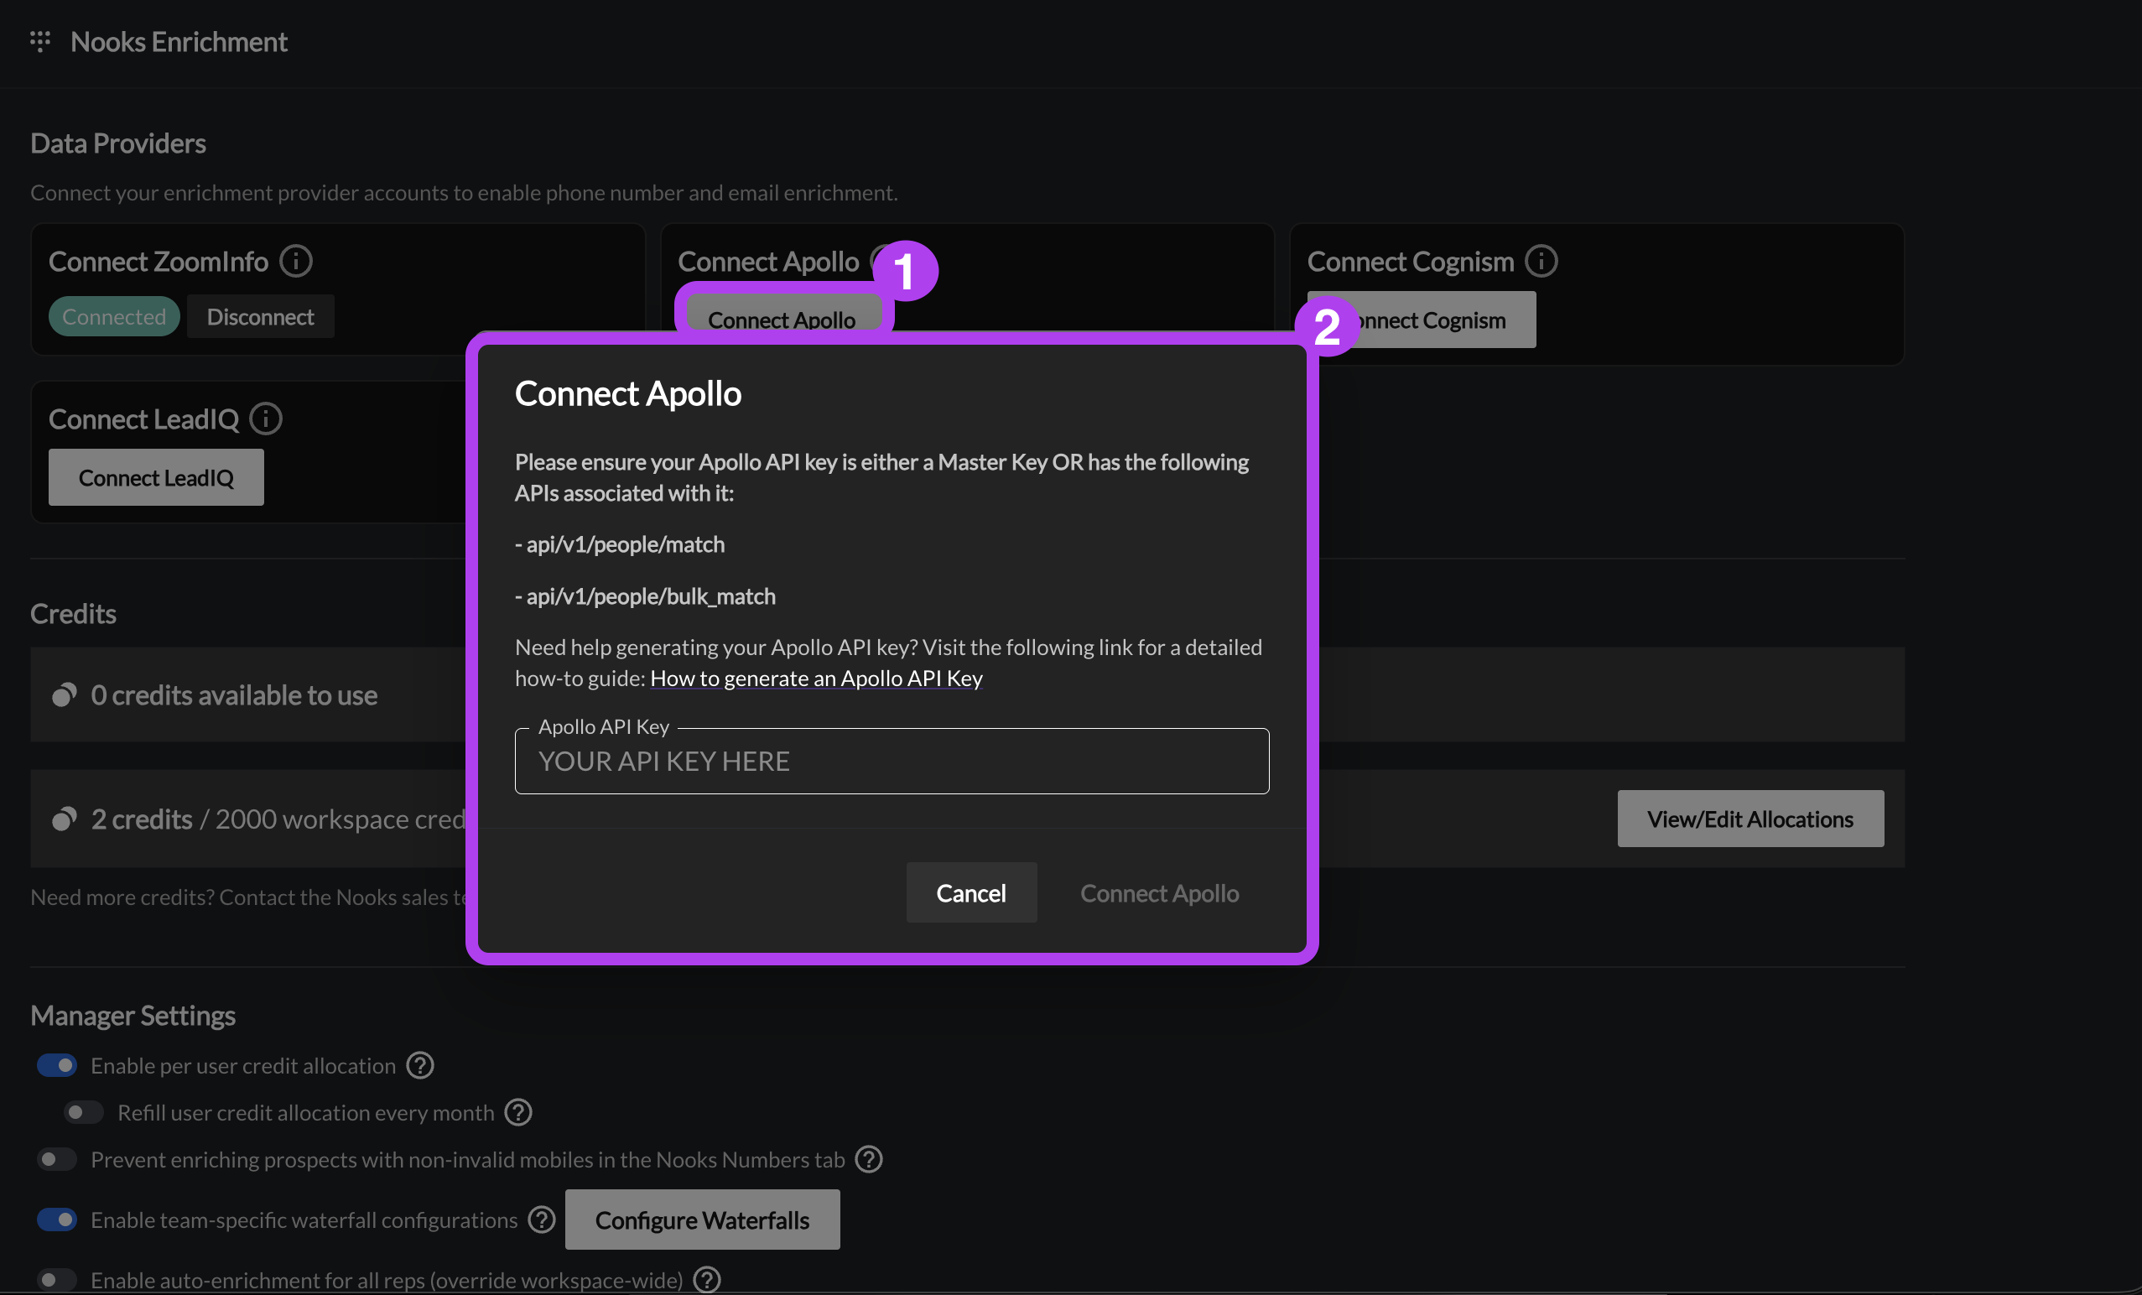2142x1295 pixels.
Task: Cancel the Connect Apollo dialog
Action: pyautogui.click(x=971, y=892)
